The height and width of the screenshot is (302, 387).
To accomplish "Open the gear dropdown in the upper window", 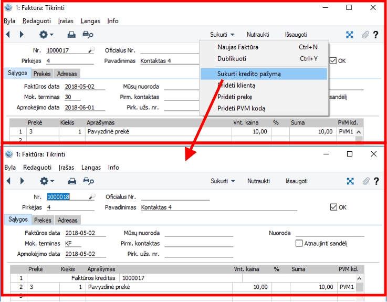I will tap(47, 35).
